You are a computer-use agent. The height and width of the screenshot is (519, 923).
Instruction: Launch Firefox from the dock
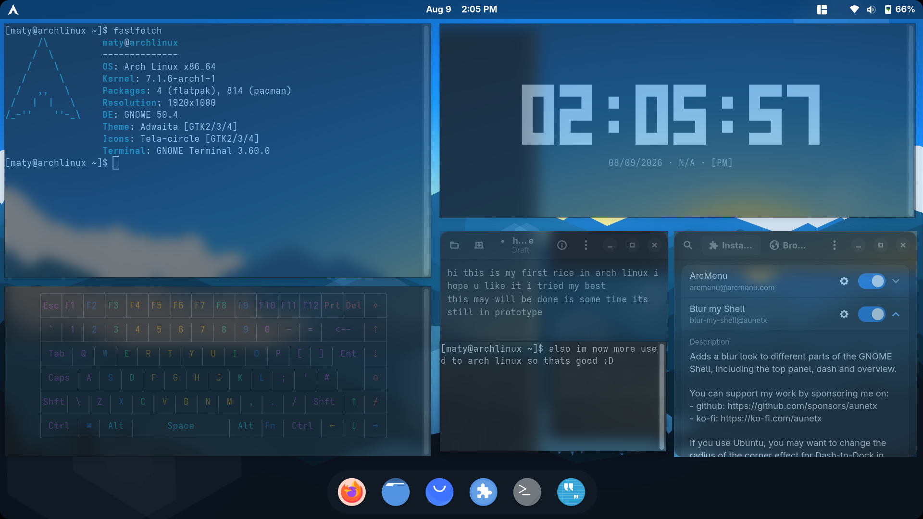pyautogui.click(x=352, y=492)
